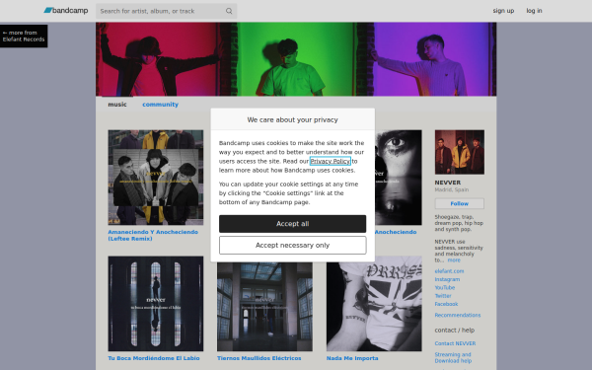Click the 'We care about your privacy' heading

[293, 119]
